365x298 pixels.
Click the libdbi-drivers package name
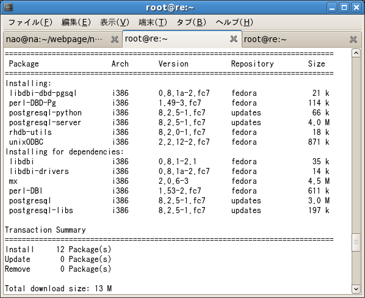pyautogui.click(x=39, y=172)
